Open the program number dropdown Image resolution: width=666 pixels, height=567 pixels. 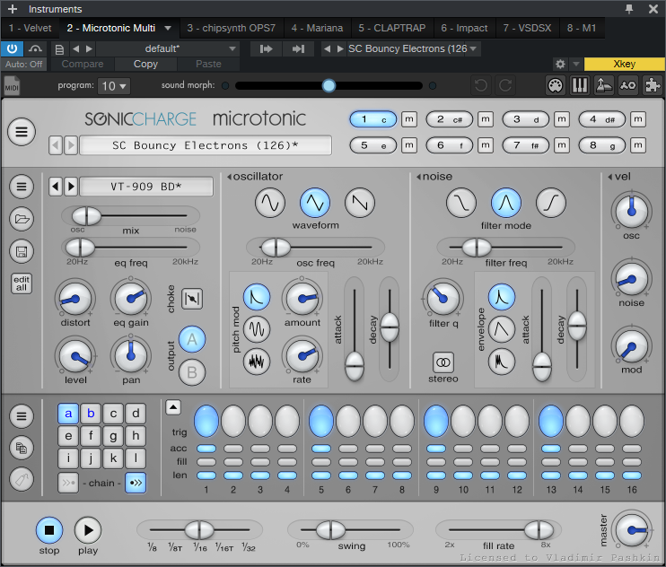115,86
